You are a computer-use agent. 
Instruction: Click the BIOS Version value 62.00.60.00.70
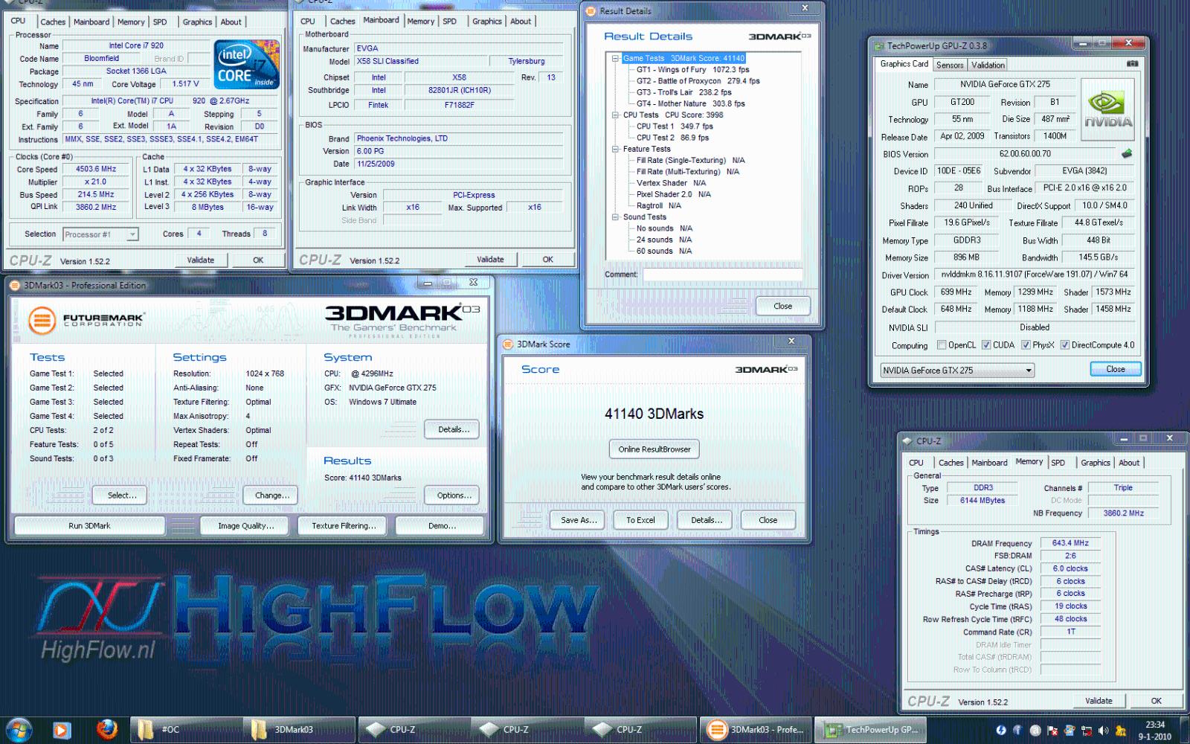click(1025, 154)
